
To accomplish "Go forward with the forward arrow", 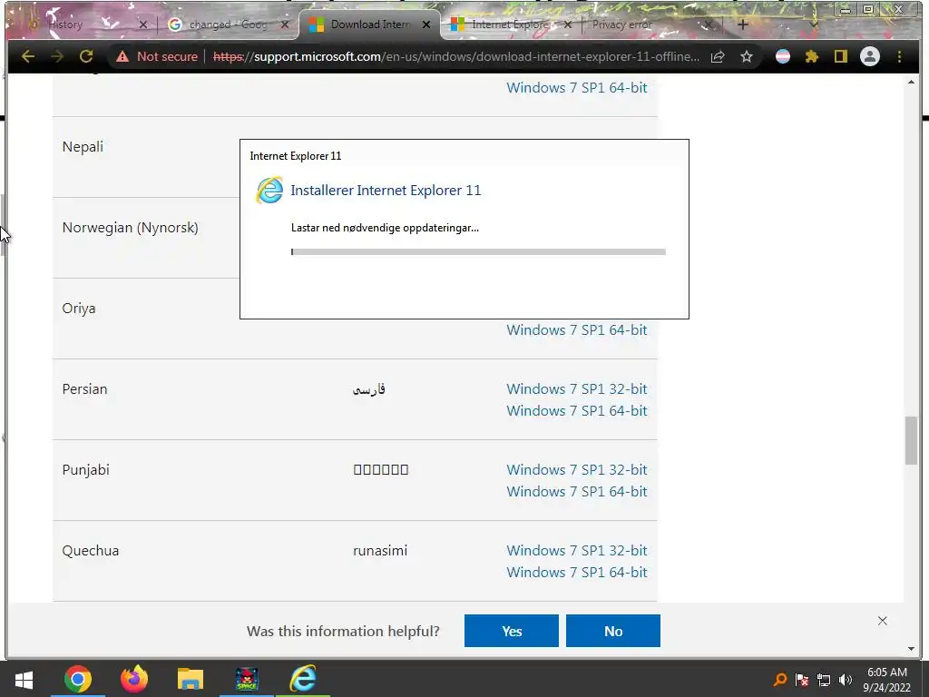I will (x=57, y=57).
